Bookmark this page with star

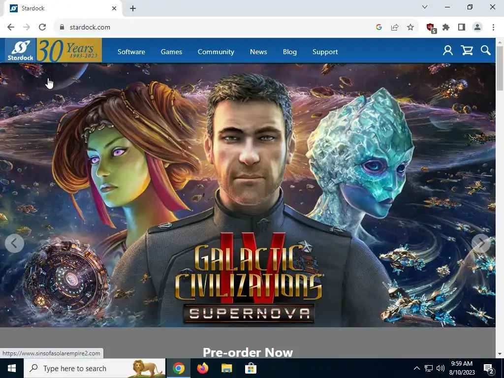click(x=410, y=28)
